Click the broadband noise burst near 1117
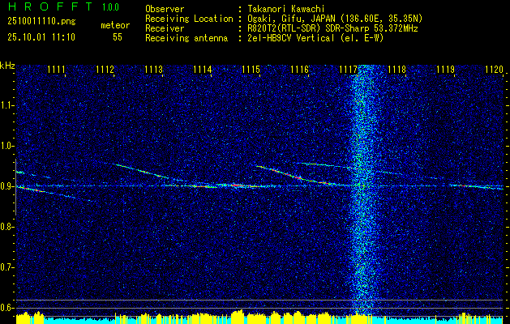Viewport: 510px width, 324px height. (362, 190)
